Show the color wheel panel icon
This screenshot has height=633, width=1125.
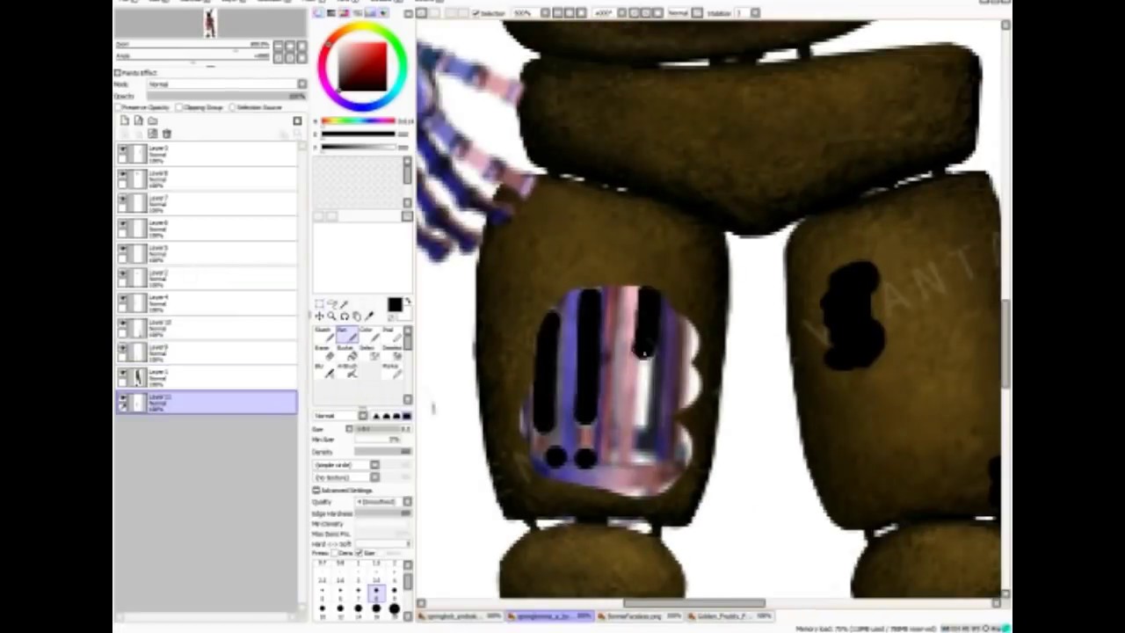(318, 13)
